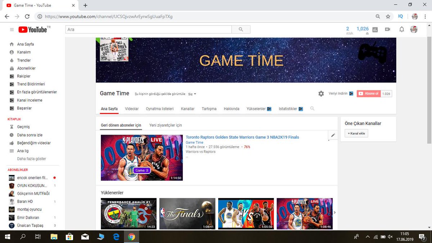Click the Game Time channel link under video

(x=194, y=143)
